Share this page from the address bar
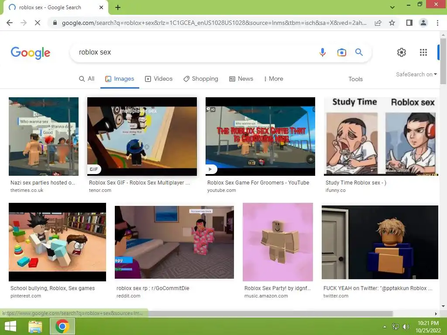This screenshot has width=447, height=335. point(378,23)
